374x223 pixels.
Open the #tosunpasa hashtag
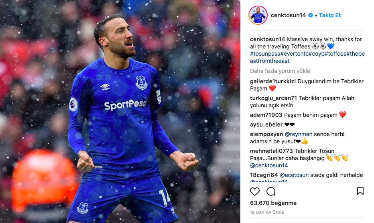point(265,54)
